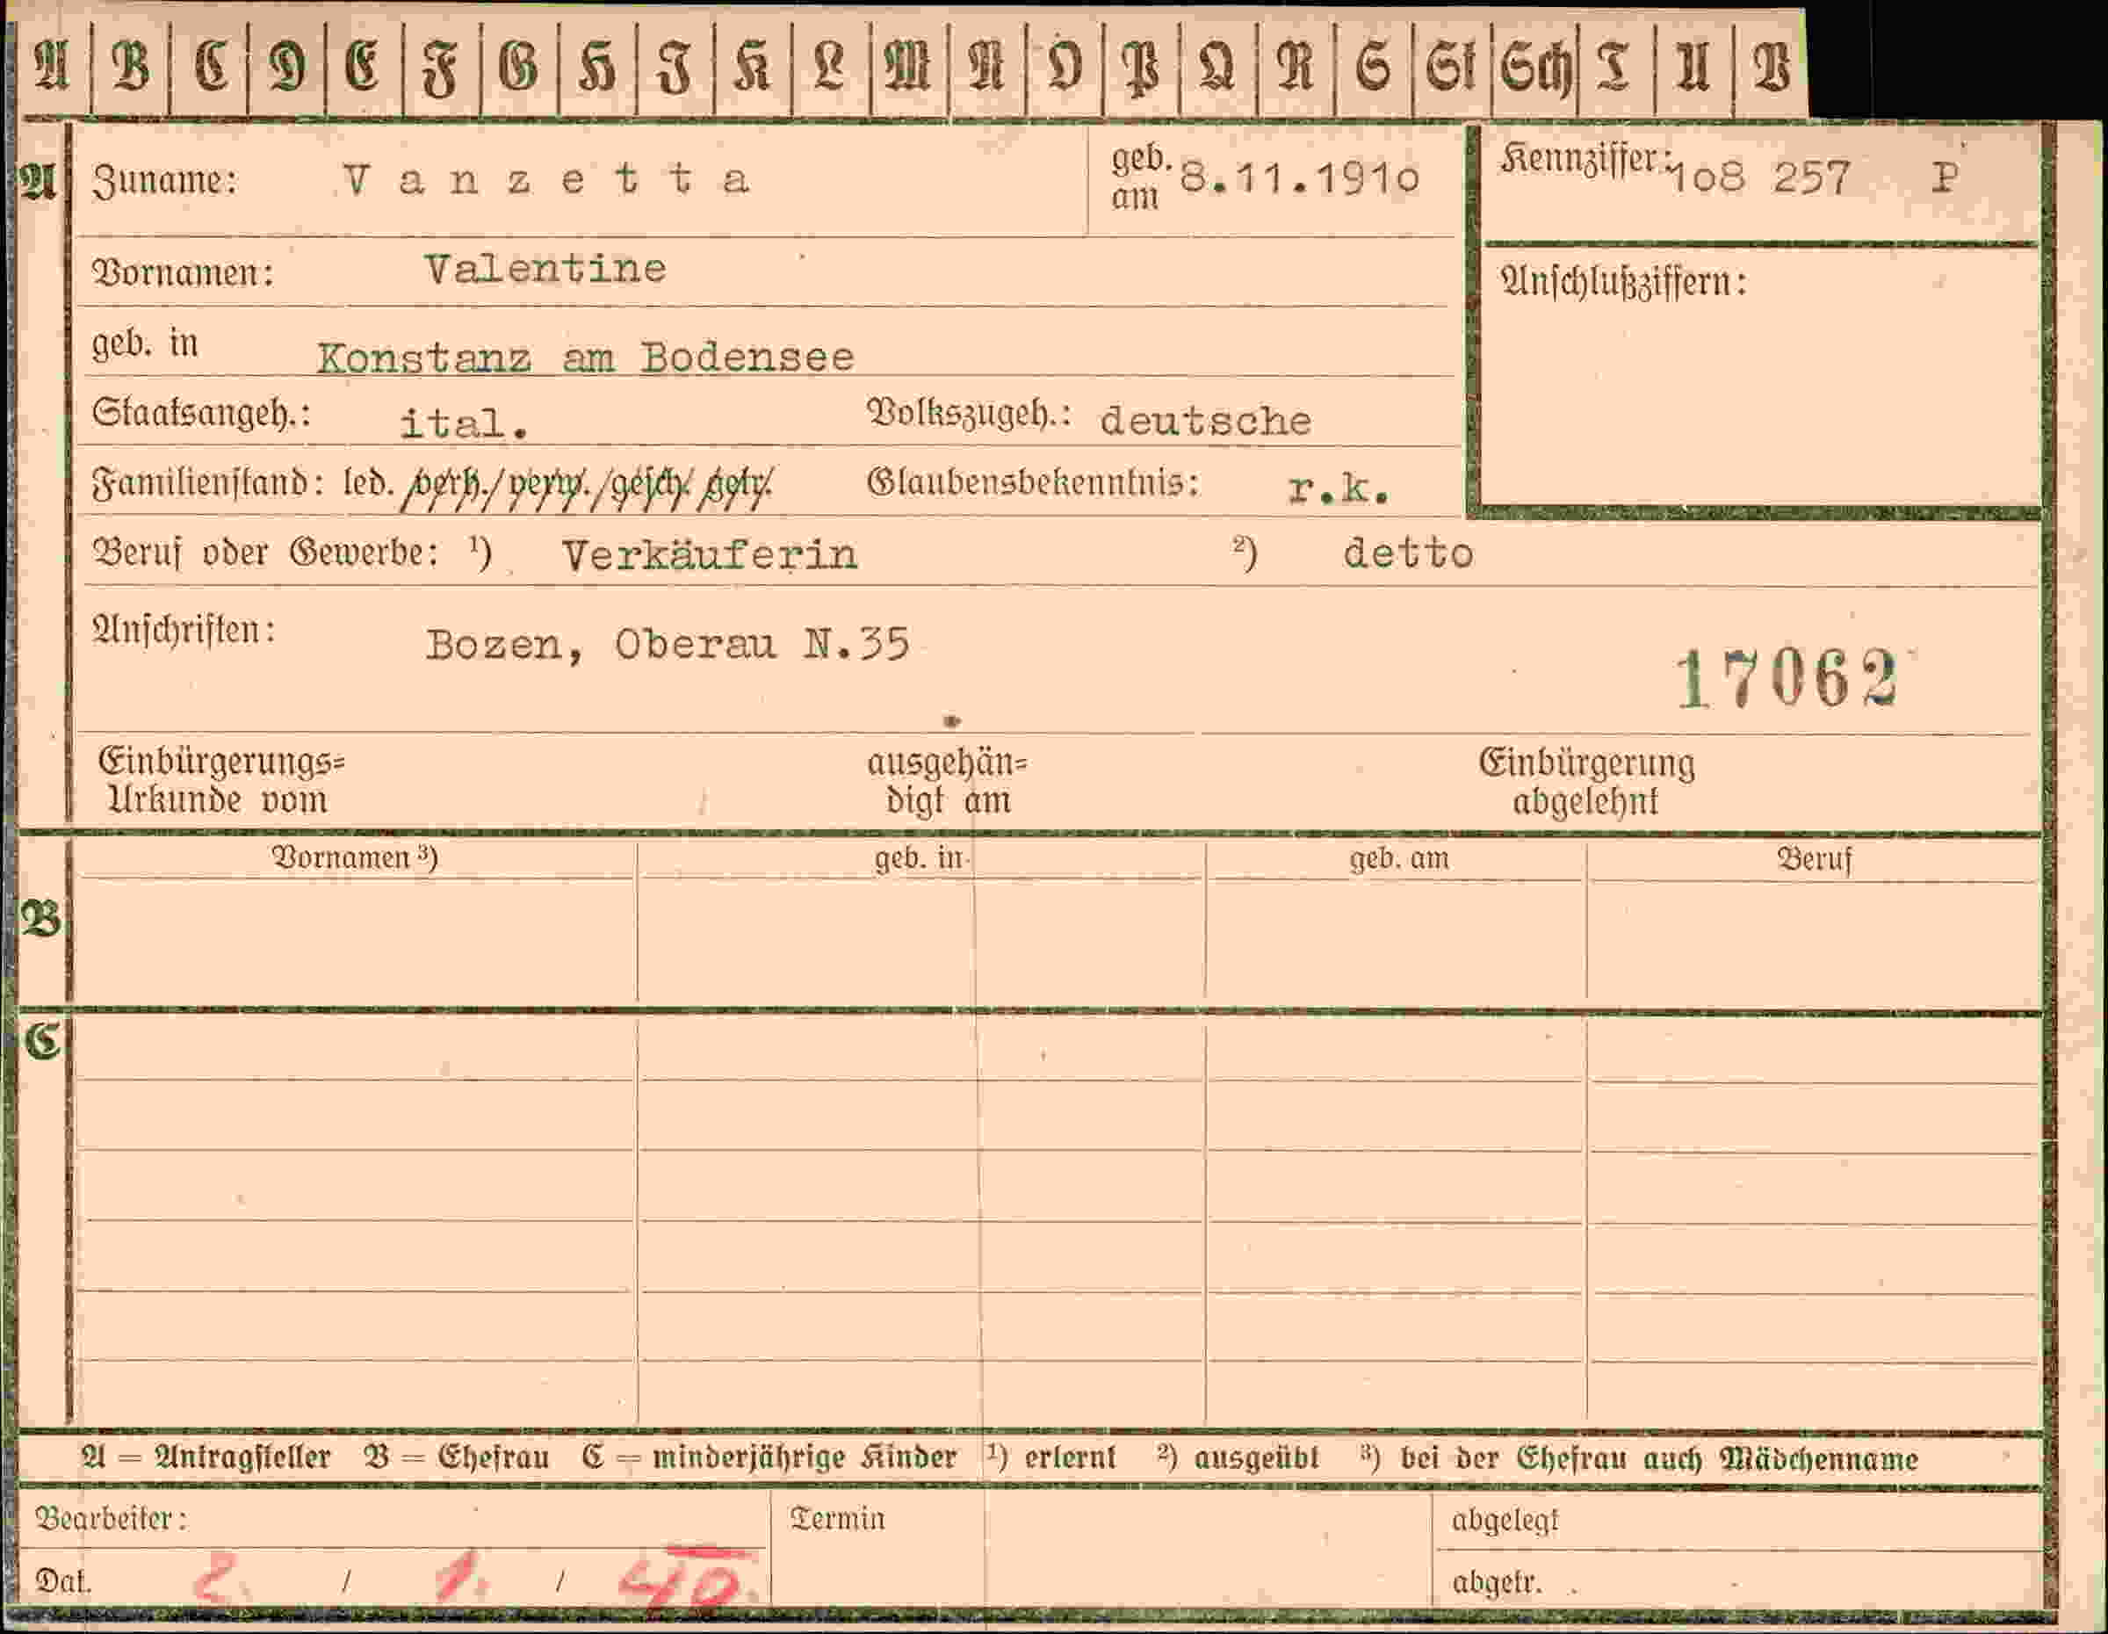The image size is (2108, 1634).
Task: Click the surname "Vanzetta"
Action: 546,180
